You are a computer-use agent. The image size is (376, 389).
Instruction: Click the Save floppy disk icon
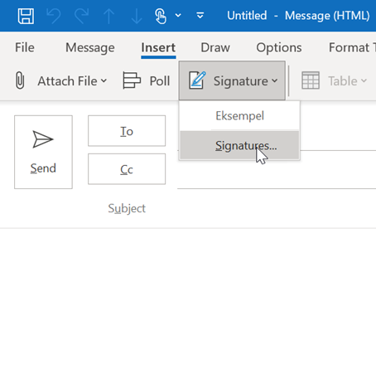pyautogui.click(x=26, y=16)
